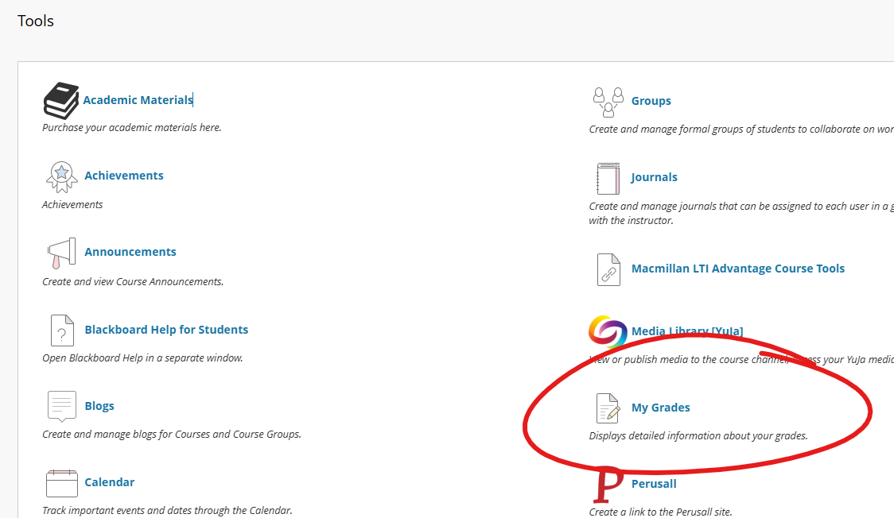This screenshot has height=518, width=894.
Task: Click the My Grades pencil document icon
Action: [x=608, y=408]
